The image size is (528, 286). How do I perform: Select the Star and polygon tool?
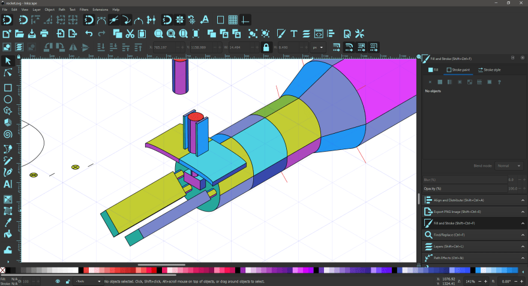point(8,111)
